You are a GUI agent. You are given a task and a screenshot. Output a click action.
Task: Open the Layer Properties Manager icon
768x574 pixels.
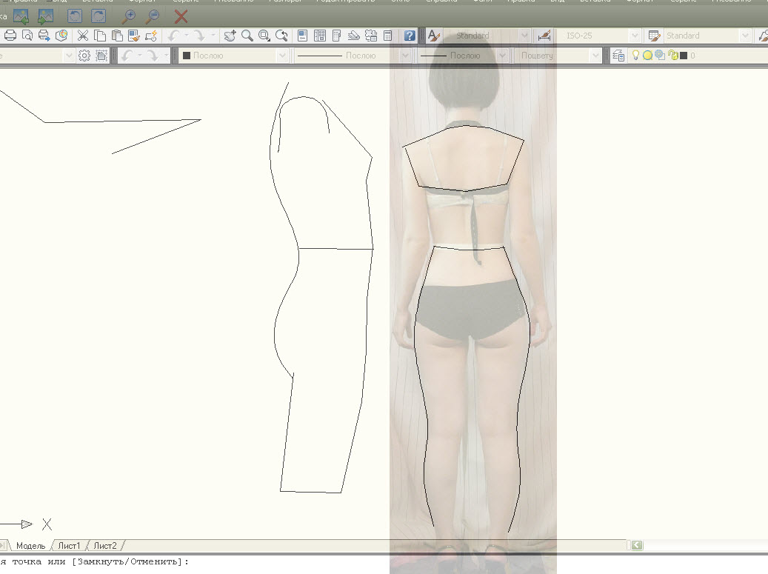pos(618,56)
